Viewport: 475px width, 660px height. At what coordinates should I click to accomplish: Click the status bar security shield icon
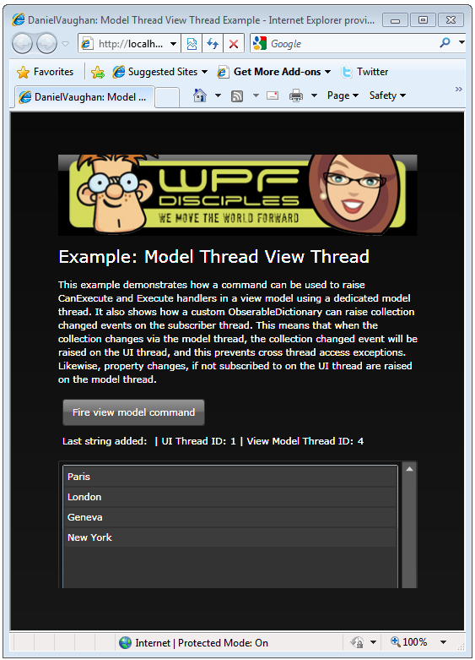pyautogui.click(x=358, y=642)
